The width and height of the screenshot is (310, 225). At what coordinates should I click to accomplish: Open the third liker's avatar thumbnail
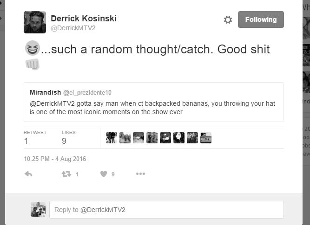[139, 138]
